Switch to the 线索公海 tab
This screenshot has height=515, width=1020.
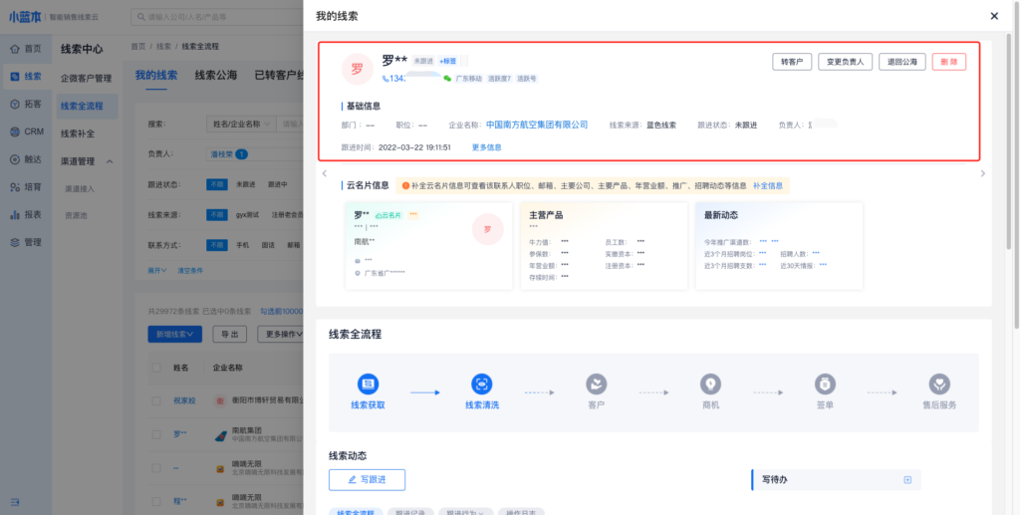[x=215, y=75]
